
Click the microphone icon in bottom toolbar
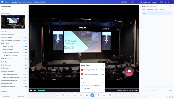coord(63,95)
